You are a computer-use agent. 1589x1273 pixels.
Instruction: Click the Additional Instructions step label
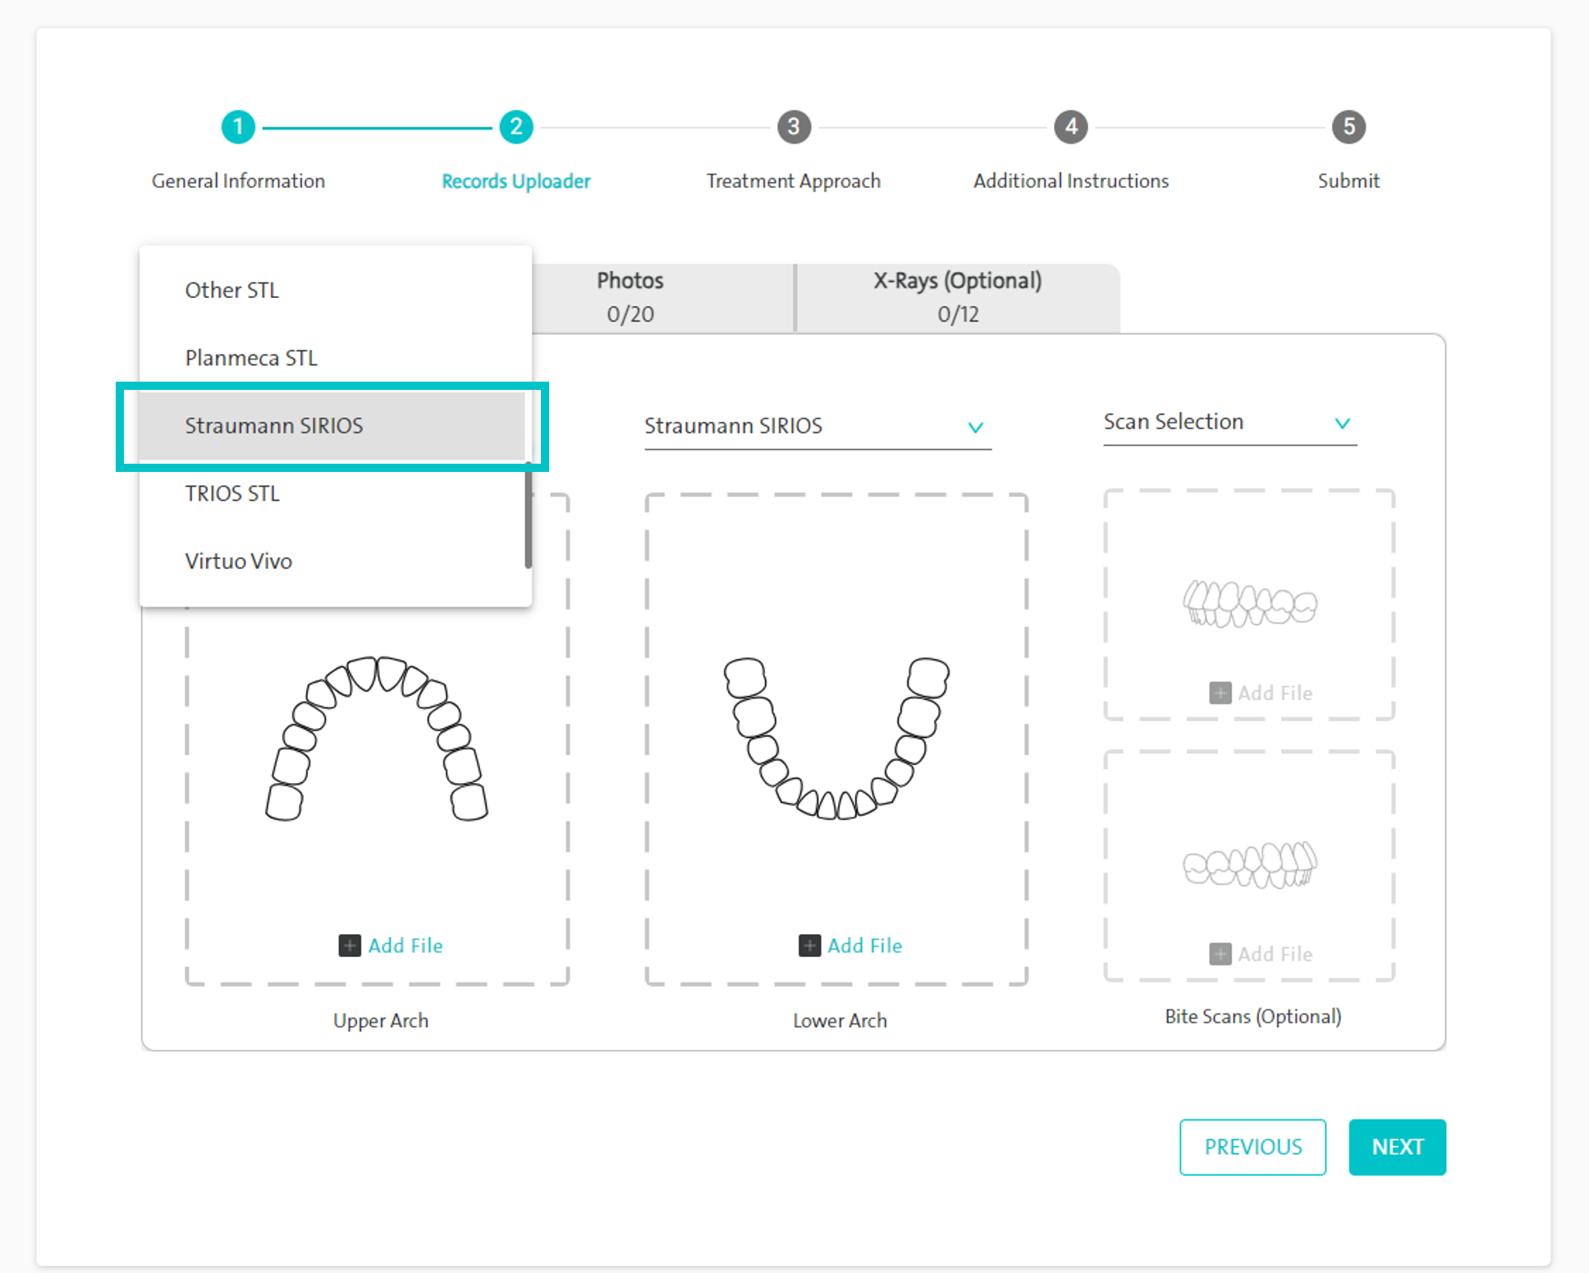click(1071, 181)
